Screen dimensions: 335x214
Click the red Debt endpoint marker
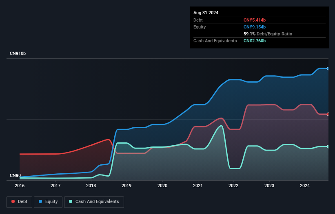(328, 114)
